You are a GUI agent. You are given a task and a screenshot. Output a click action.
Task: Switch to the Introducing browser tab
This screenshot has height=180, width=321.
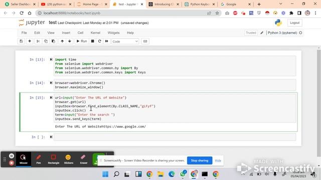164,4
